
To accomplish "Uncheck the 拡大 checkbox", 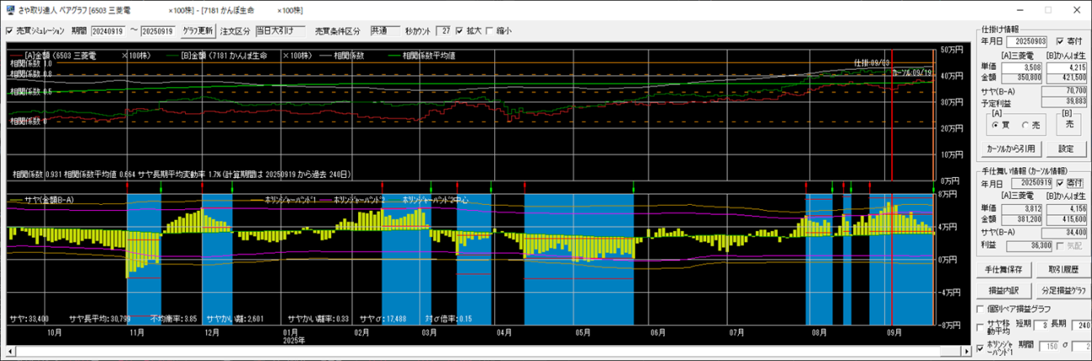I will [459, 31].
